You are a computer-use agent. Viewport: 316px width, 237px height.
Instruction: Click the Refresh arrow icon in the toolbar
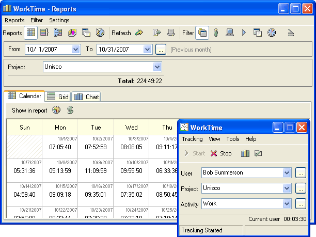139,33
